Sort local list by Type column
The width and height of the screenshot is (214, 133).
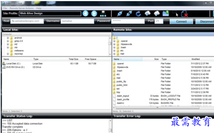[x=47, y=59]
